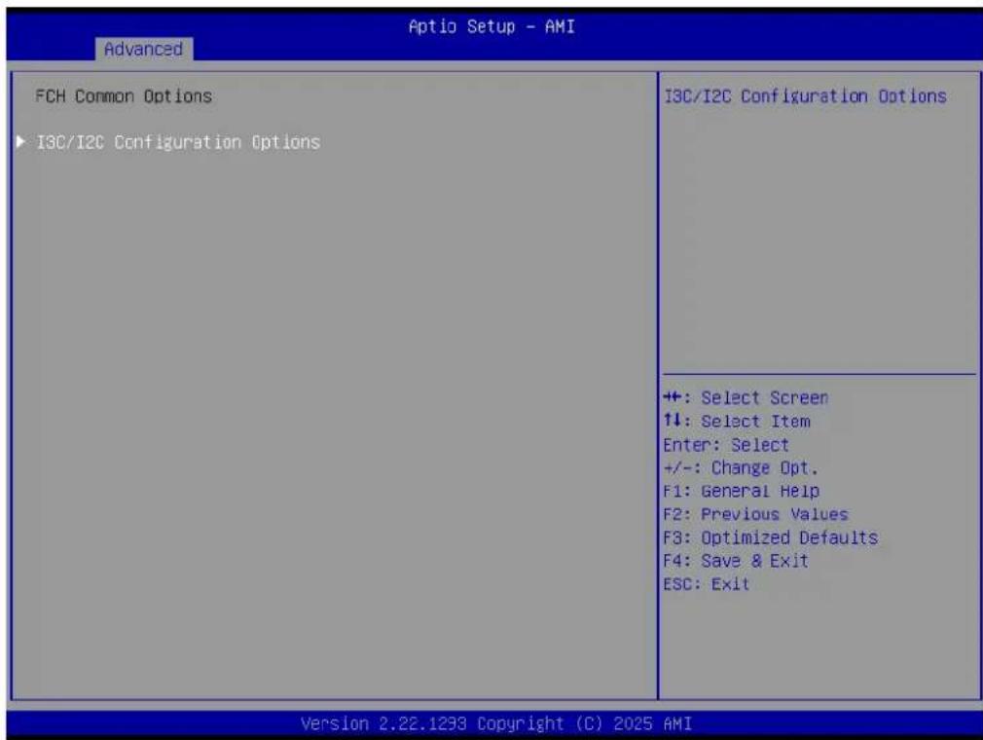
Task: Click the Enter: Select hint
Action: coord(726,445)
